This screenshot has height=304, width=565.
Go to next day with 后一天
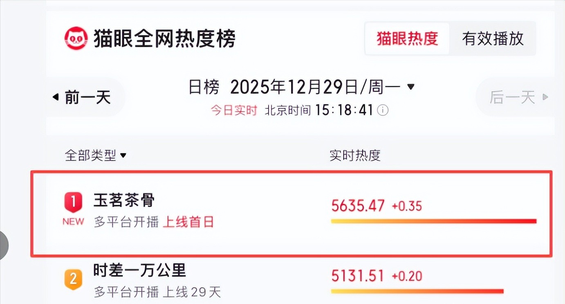click(x=512, y=97)
